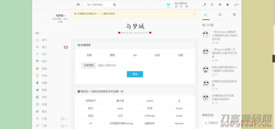Click the theme settings sun icon

[212, 5]
